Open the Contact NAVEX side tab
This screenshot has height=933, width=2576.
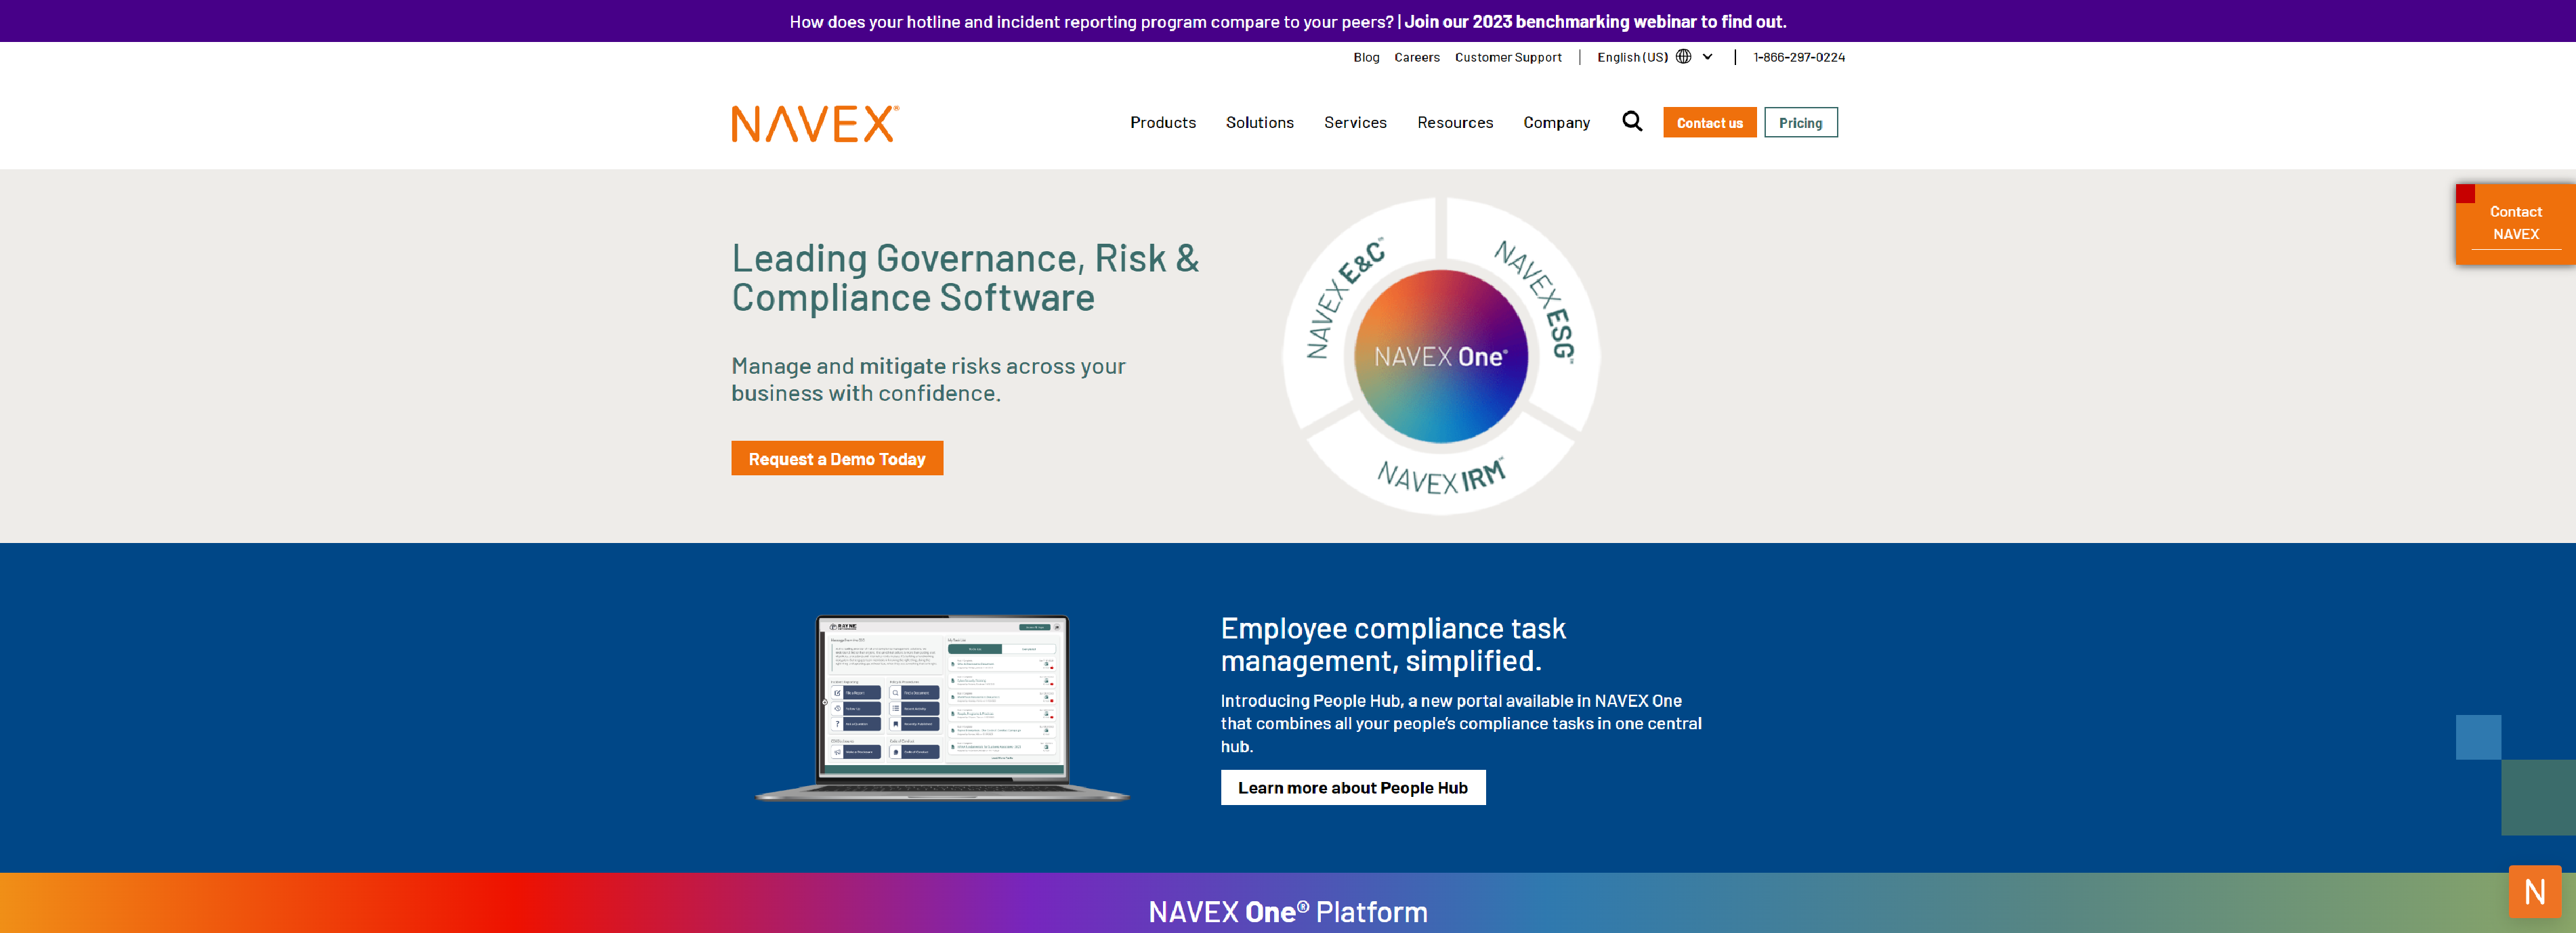pos(2515,224)
